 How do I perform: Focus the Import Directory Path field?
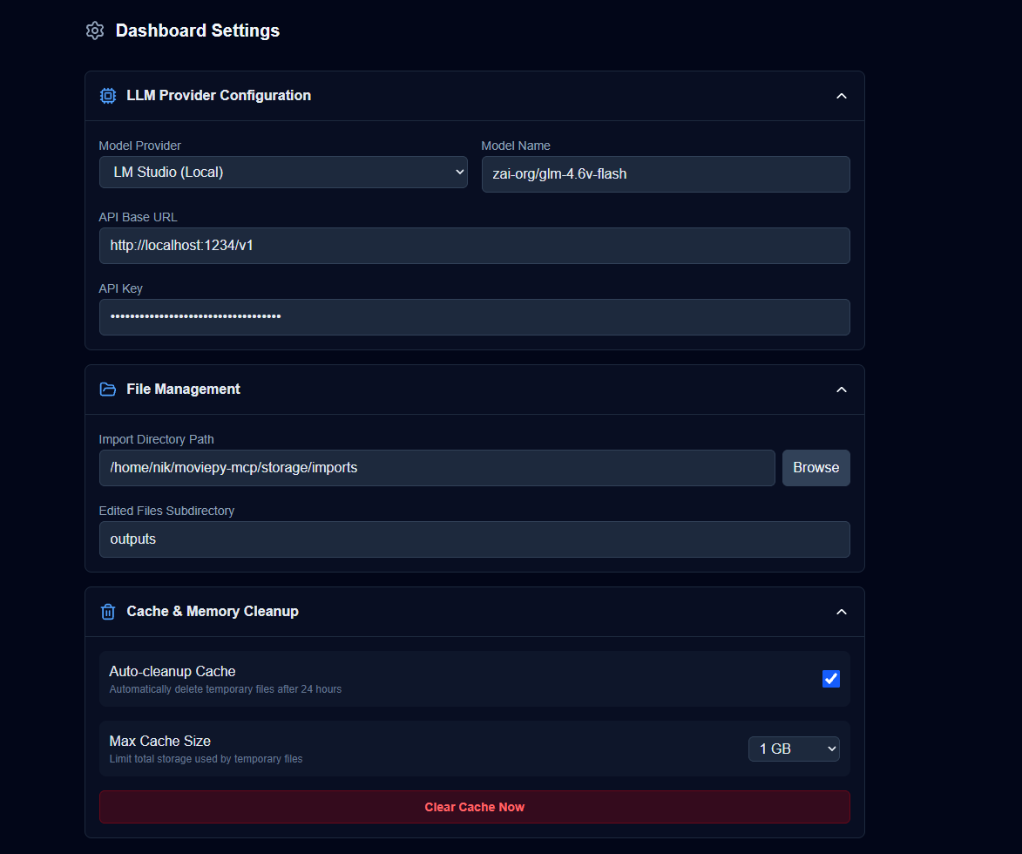click(x=437, y=467)
